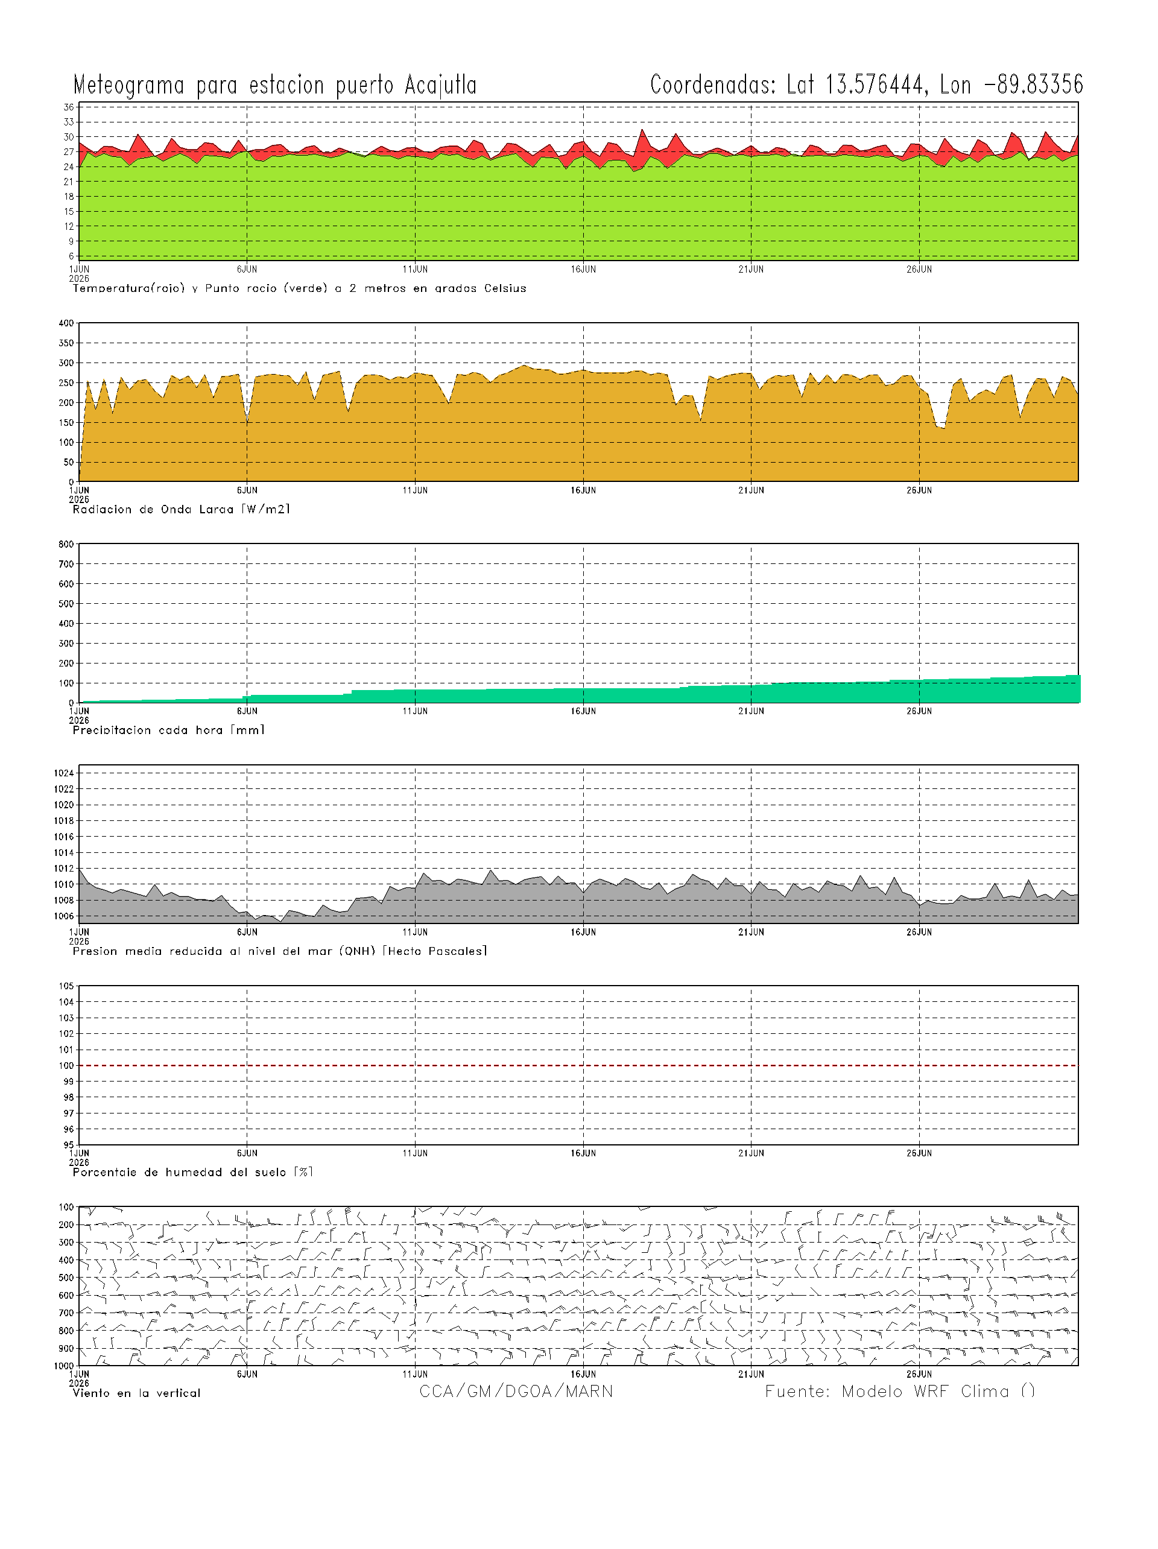Click the 16JUN marker under precipitation chart

(583, 711)
